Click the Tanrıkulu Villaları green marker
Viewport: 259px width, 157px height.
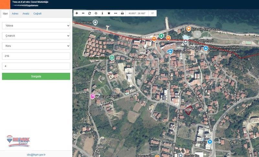(x=112, y=58)
